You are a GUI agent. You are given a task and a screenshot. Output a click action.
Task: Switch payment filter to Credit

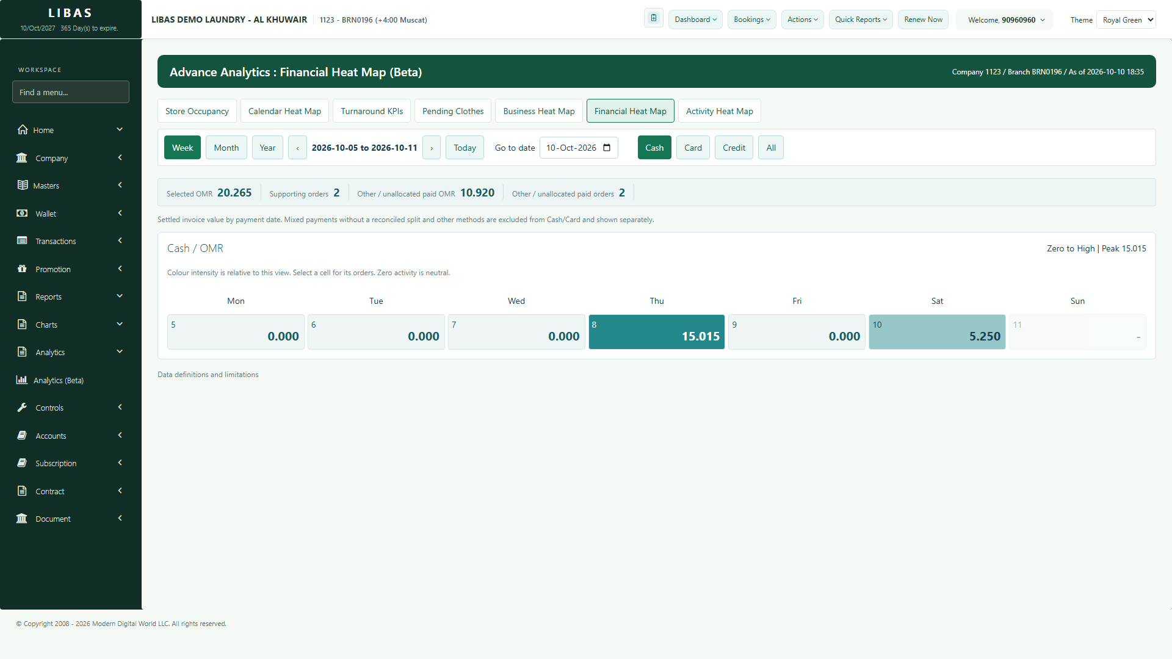pos(734,148)
